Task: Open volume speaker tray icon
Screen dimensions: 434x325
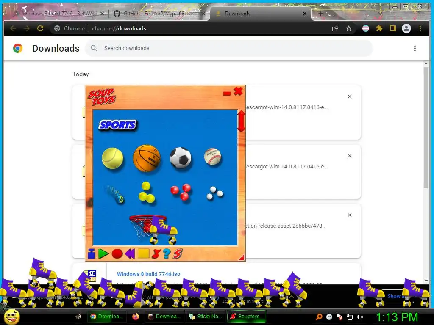Action: pyautogui.click(x=360, y=317)
